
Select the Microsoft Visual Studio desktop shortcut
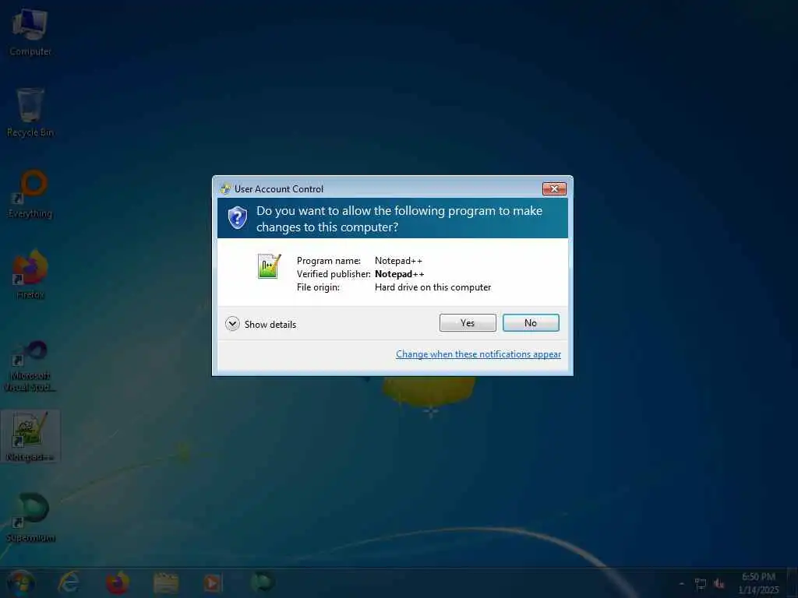click(30, 366)
